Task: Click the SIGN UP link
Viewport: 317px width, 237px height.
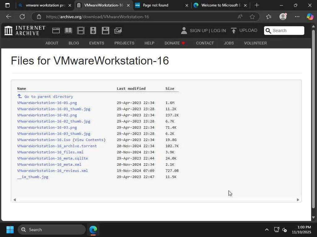Action: click(198, 31)
